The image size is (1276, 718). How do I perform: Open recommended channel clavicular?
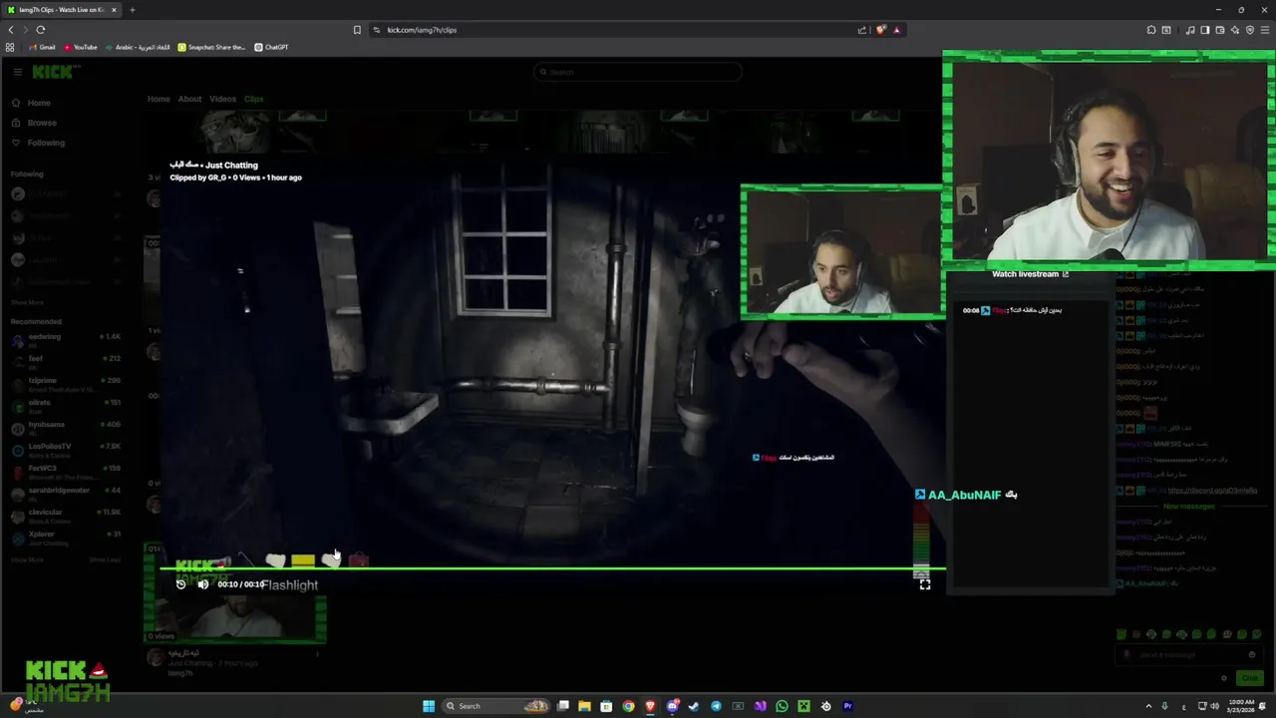click(65, 515)
